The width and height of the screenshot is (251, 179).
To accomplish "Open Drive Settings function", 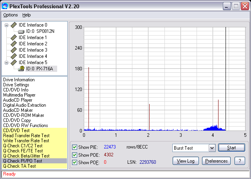I will click(16, 85).
